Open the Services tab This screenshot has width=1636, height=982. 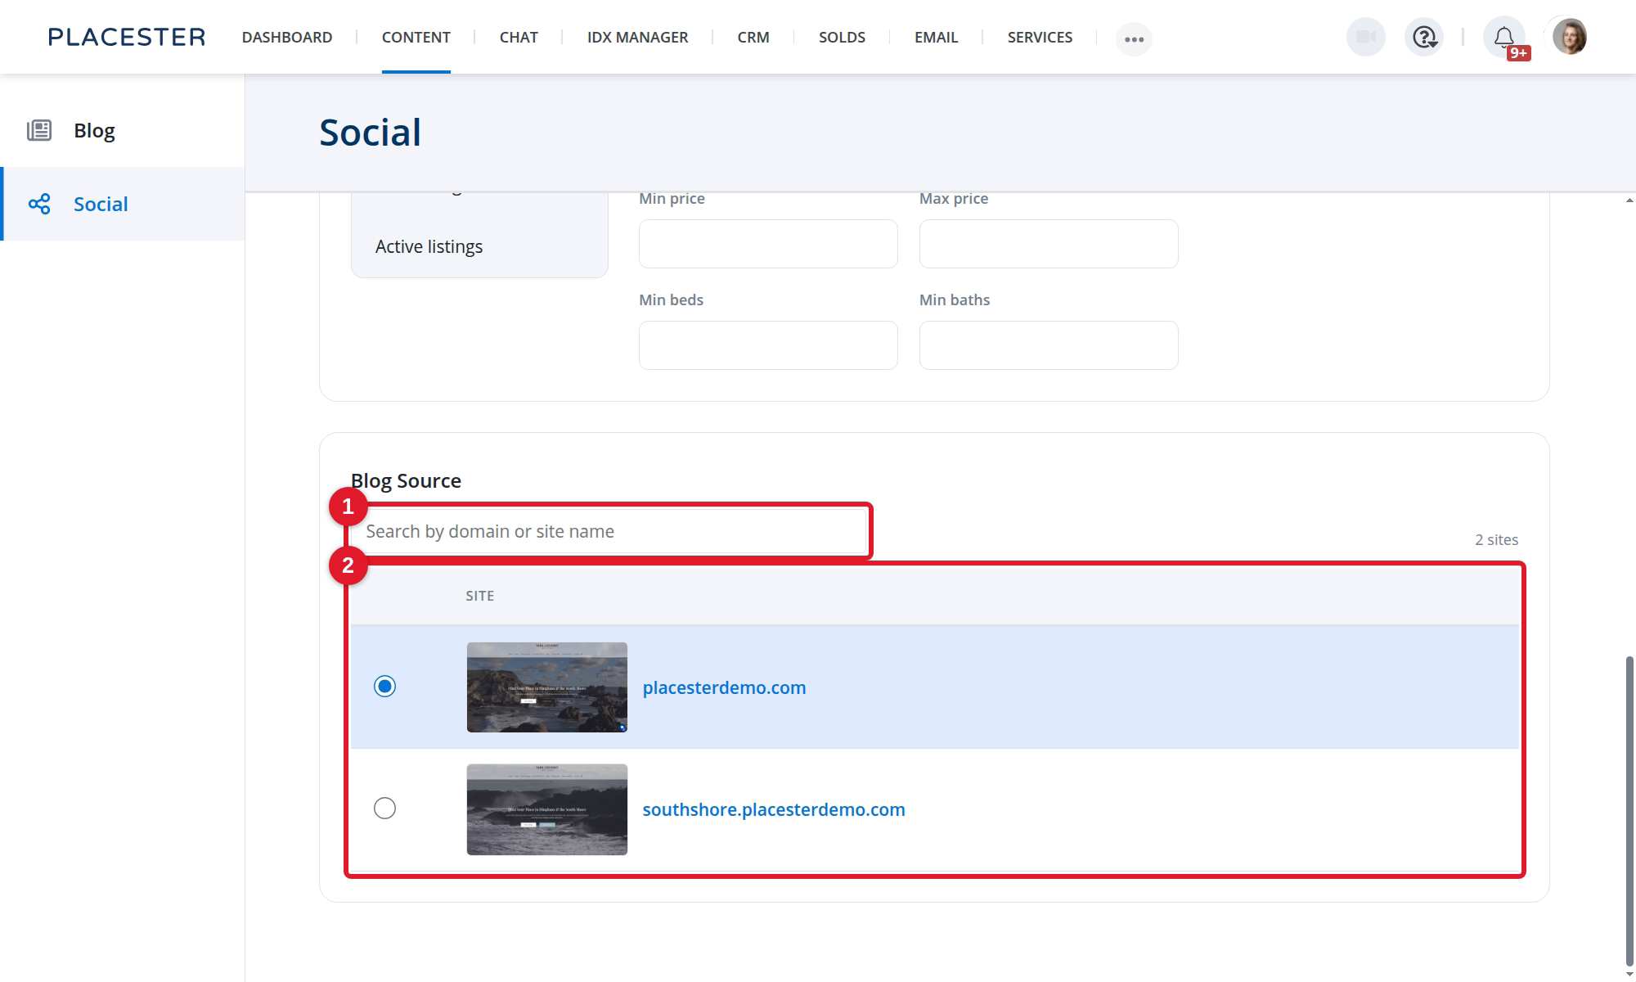[x=1040, y=37]
